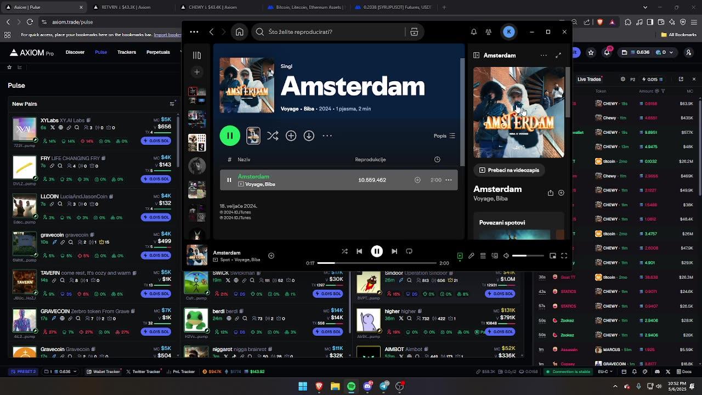Expand Your Library sidebar
This screenshot has width=702, height=395.
coord(197,55)
